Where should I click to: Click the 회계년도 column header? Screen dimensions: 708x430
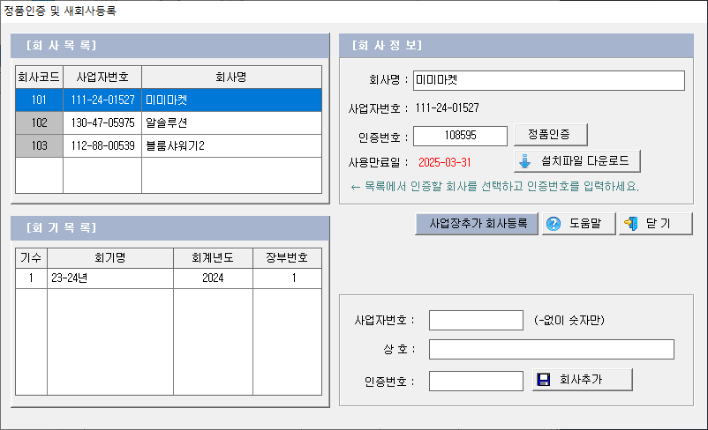click(x=213, y=258)
